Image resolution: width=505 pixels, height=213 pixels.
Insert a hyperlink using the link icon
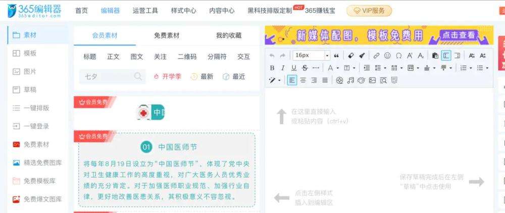point(376,55)
